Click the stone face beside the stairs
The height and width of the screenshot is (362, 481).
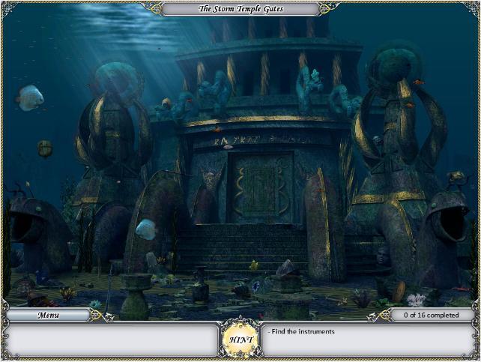(x=383, y=256)
